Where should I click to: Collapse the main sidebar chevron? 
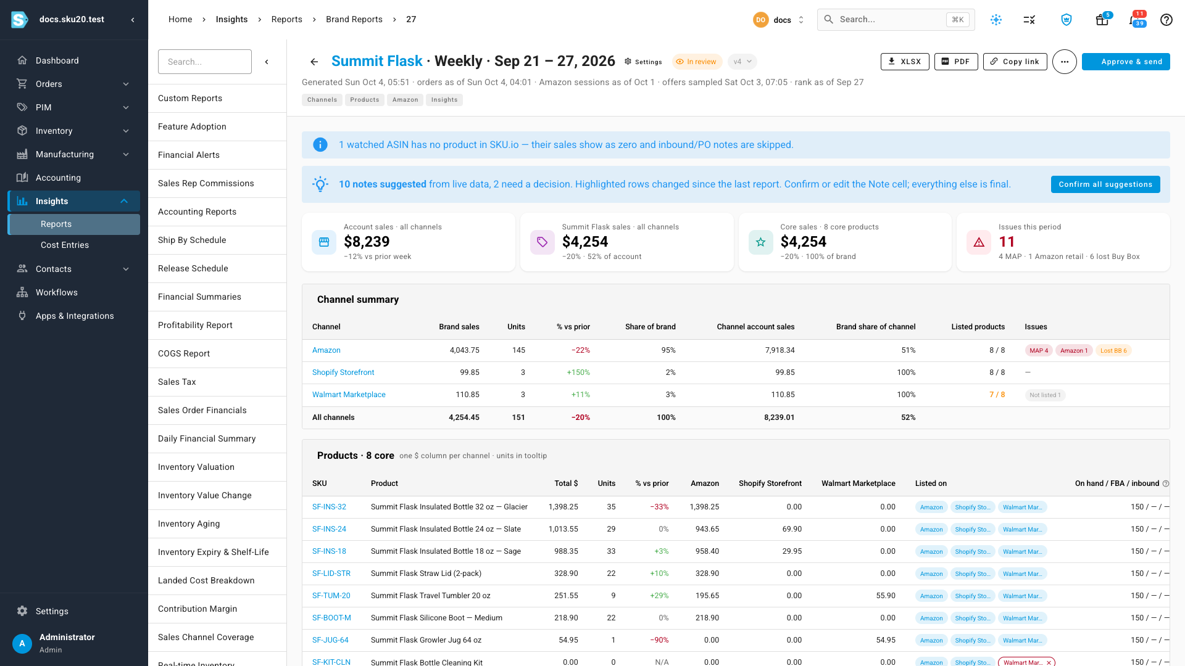(133, 20)
